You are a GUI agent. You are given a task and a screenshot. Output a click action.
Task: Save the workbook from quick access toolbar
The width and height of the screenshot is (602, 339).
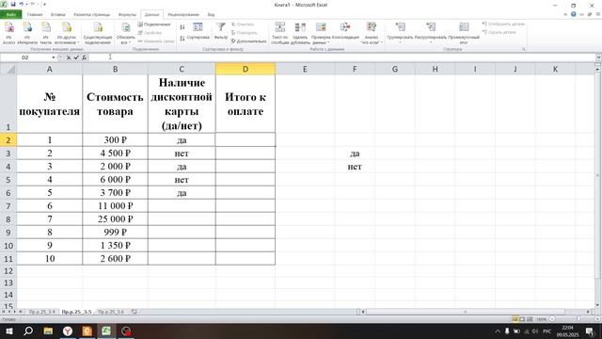coord(13,5)
